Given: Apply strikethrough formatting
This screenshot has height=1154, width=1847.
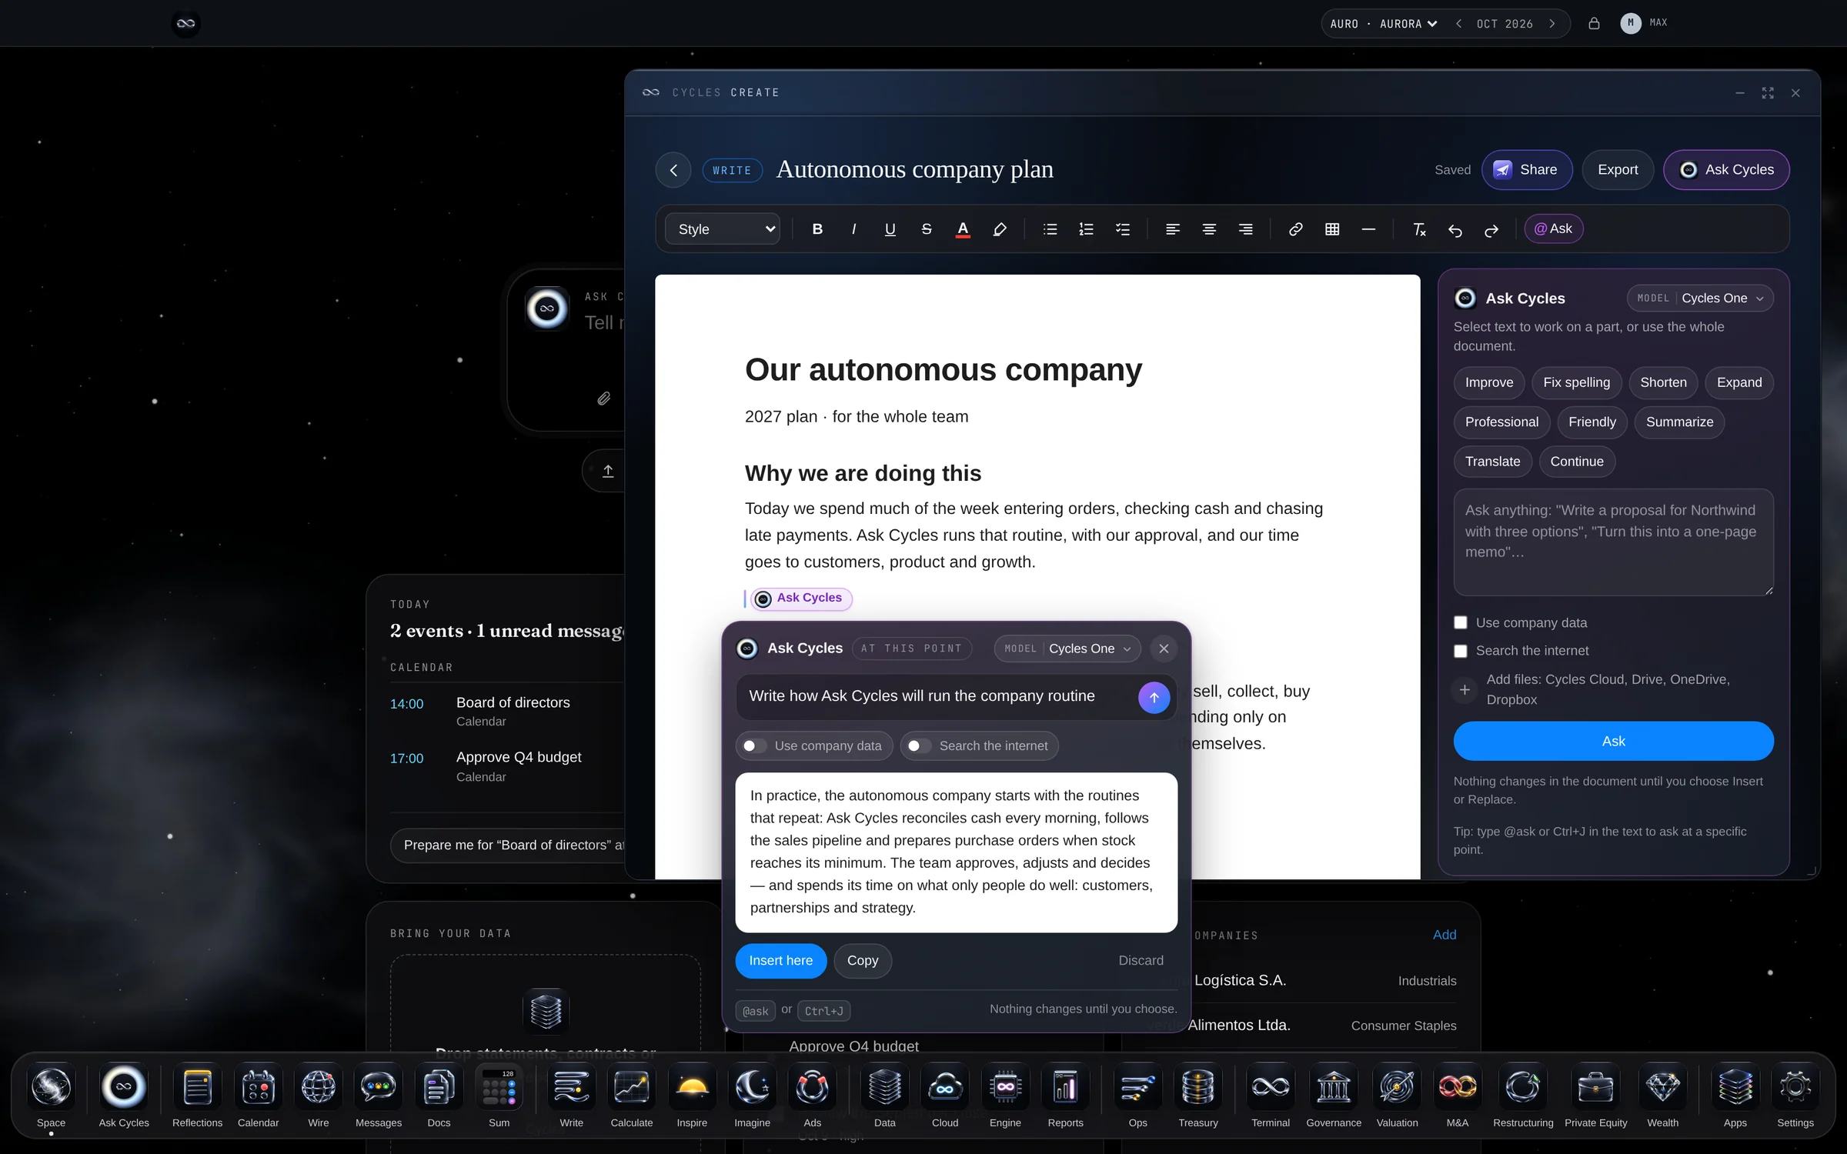Looking at the screenshot, I should [927, 229].
